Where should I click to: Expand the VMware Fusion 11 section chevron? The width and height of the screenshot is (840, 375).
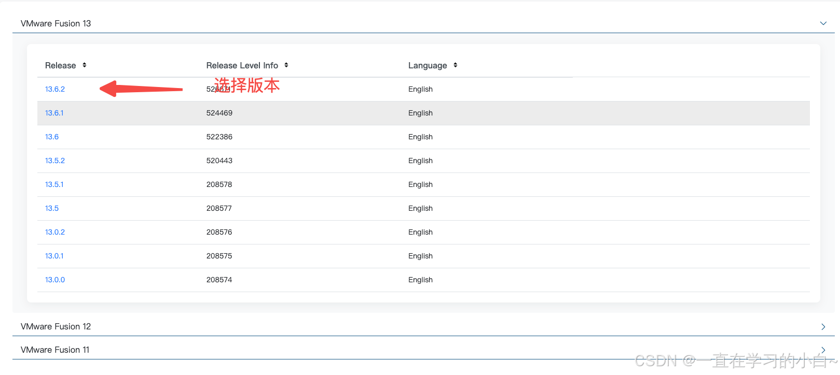[823, 350]
